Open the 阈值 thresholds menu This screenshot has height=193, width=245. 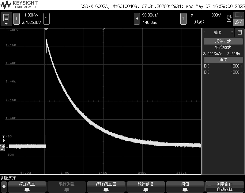(x=185, y=187)
